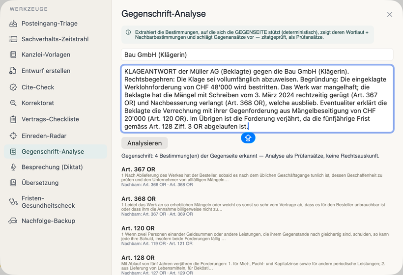Screen dimensions: 403x275
Task: Click the WERKZEUGE sidebar header
Action: (x=29, y=9)
